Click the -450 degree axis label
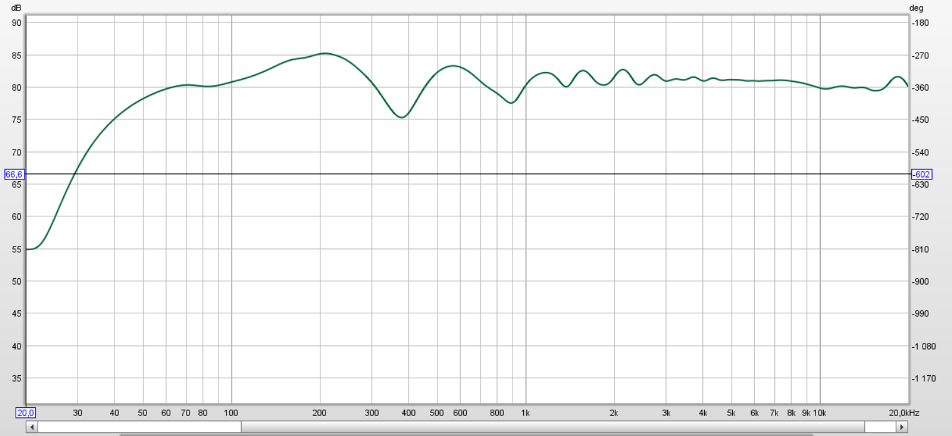This screenshot has height=436, width=952. click(921, 119)
